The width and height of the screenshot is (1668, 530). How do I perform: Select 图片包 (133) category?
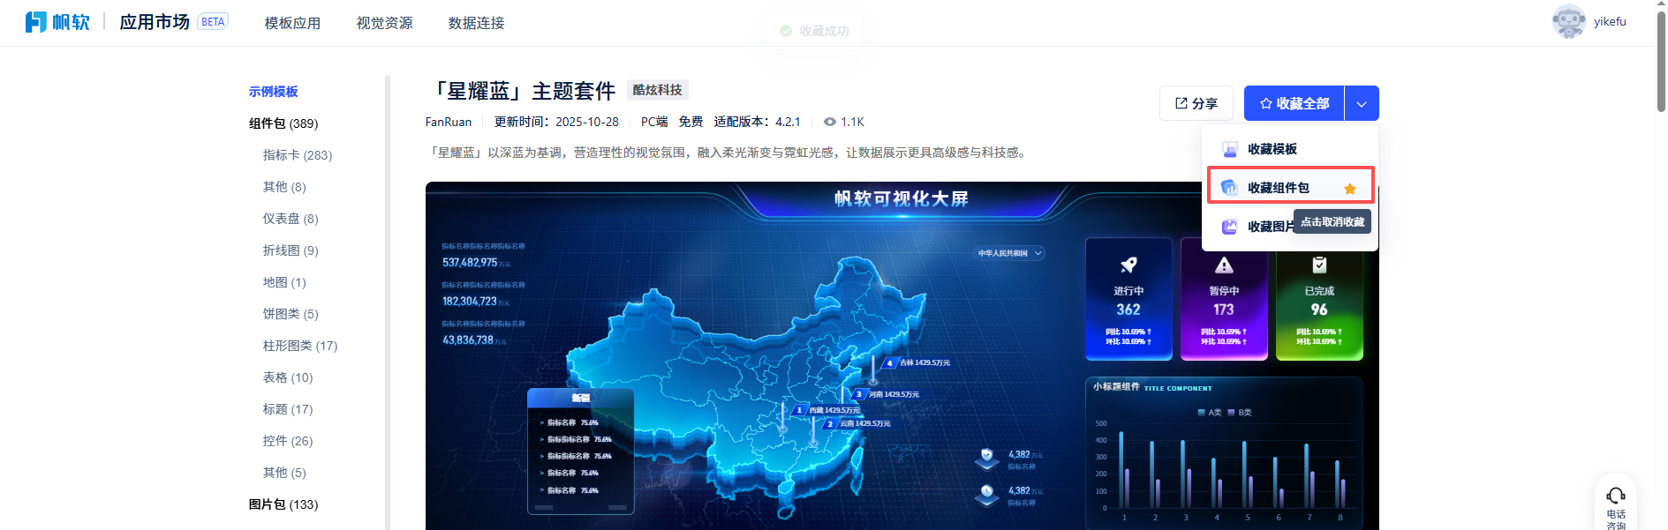283,504
